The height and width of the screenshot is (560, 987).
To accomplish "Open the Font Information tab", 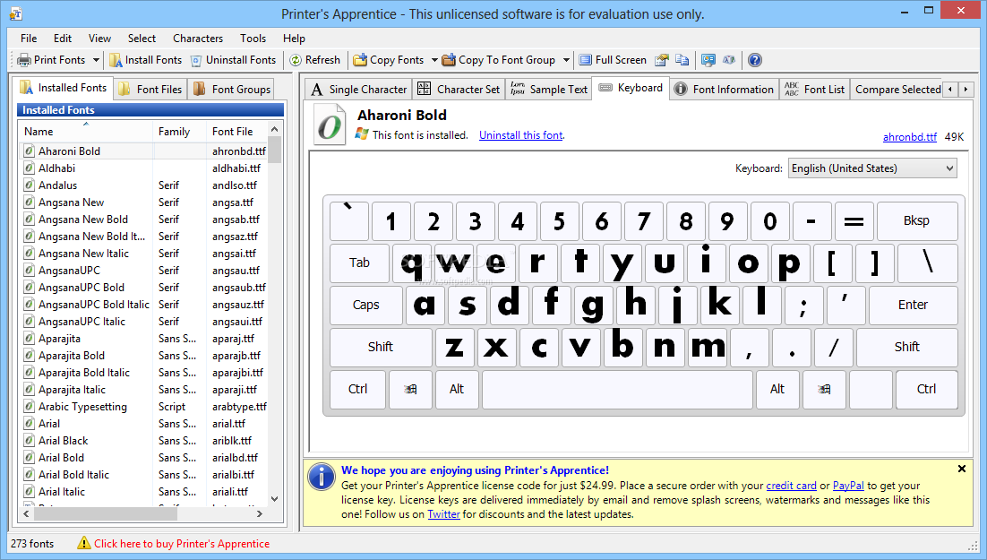I will (x=724, y=90).
